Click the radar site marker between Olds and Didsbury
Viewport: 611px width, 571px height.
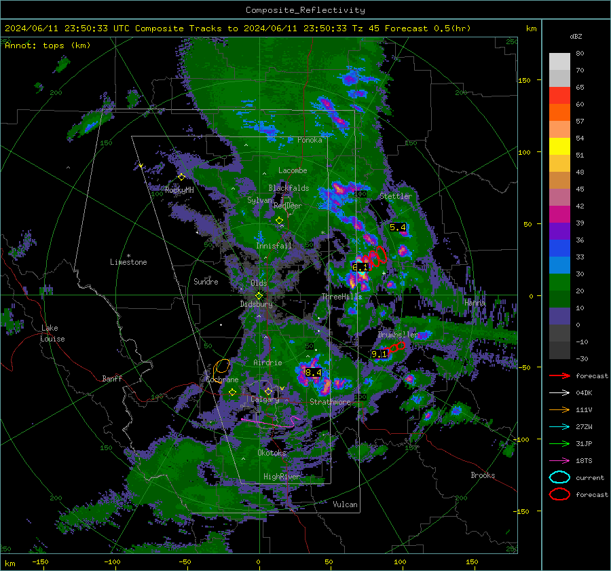tap(259, 295)
